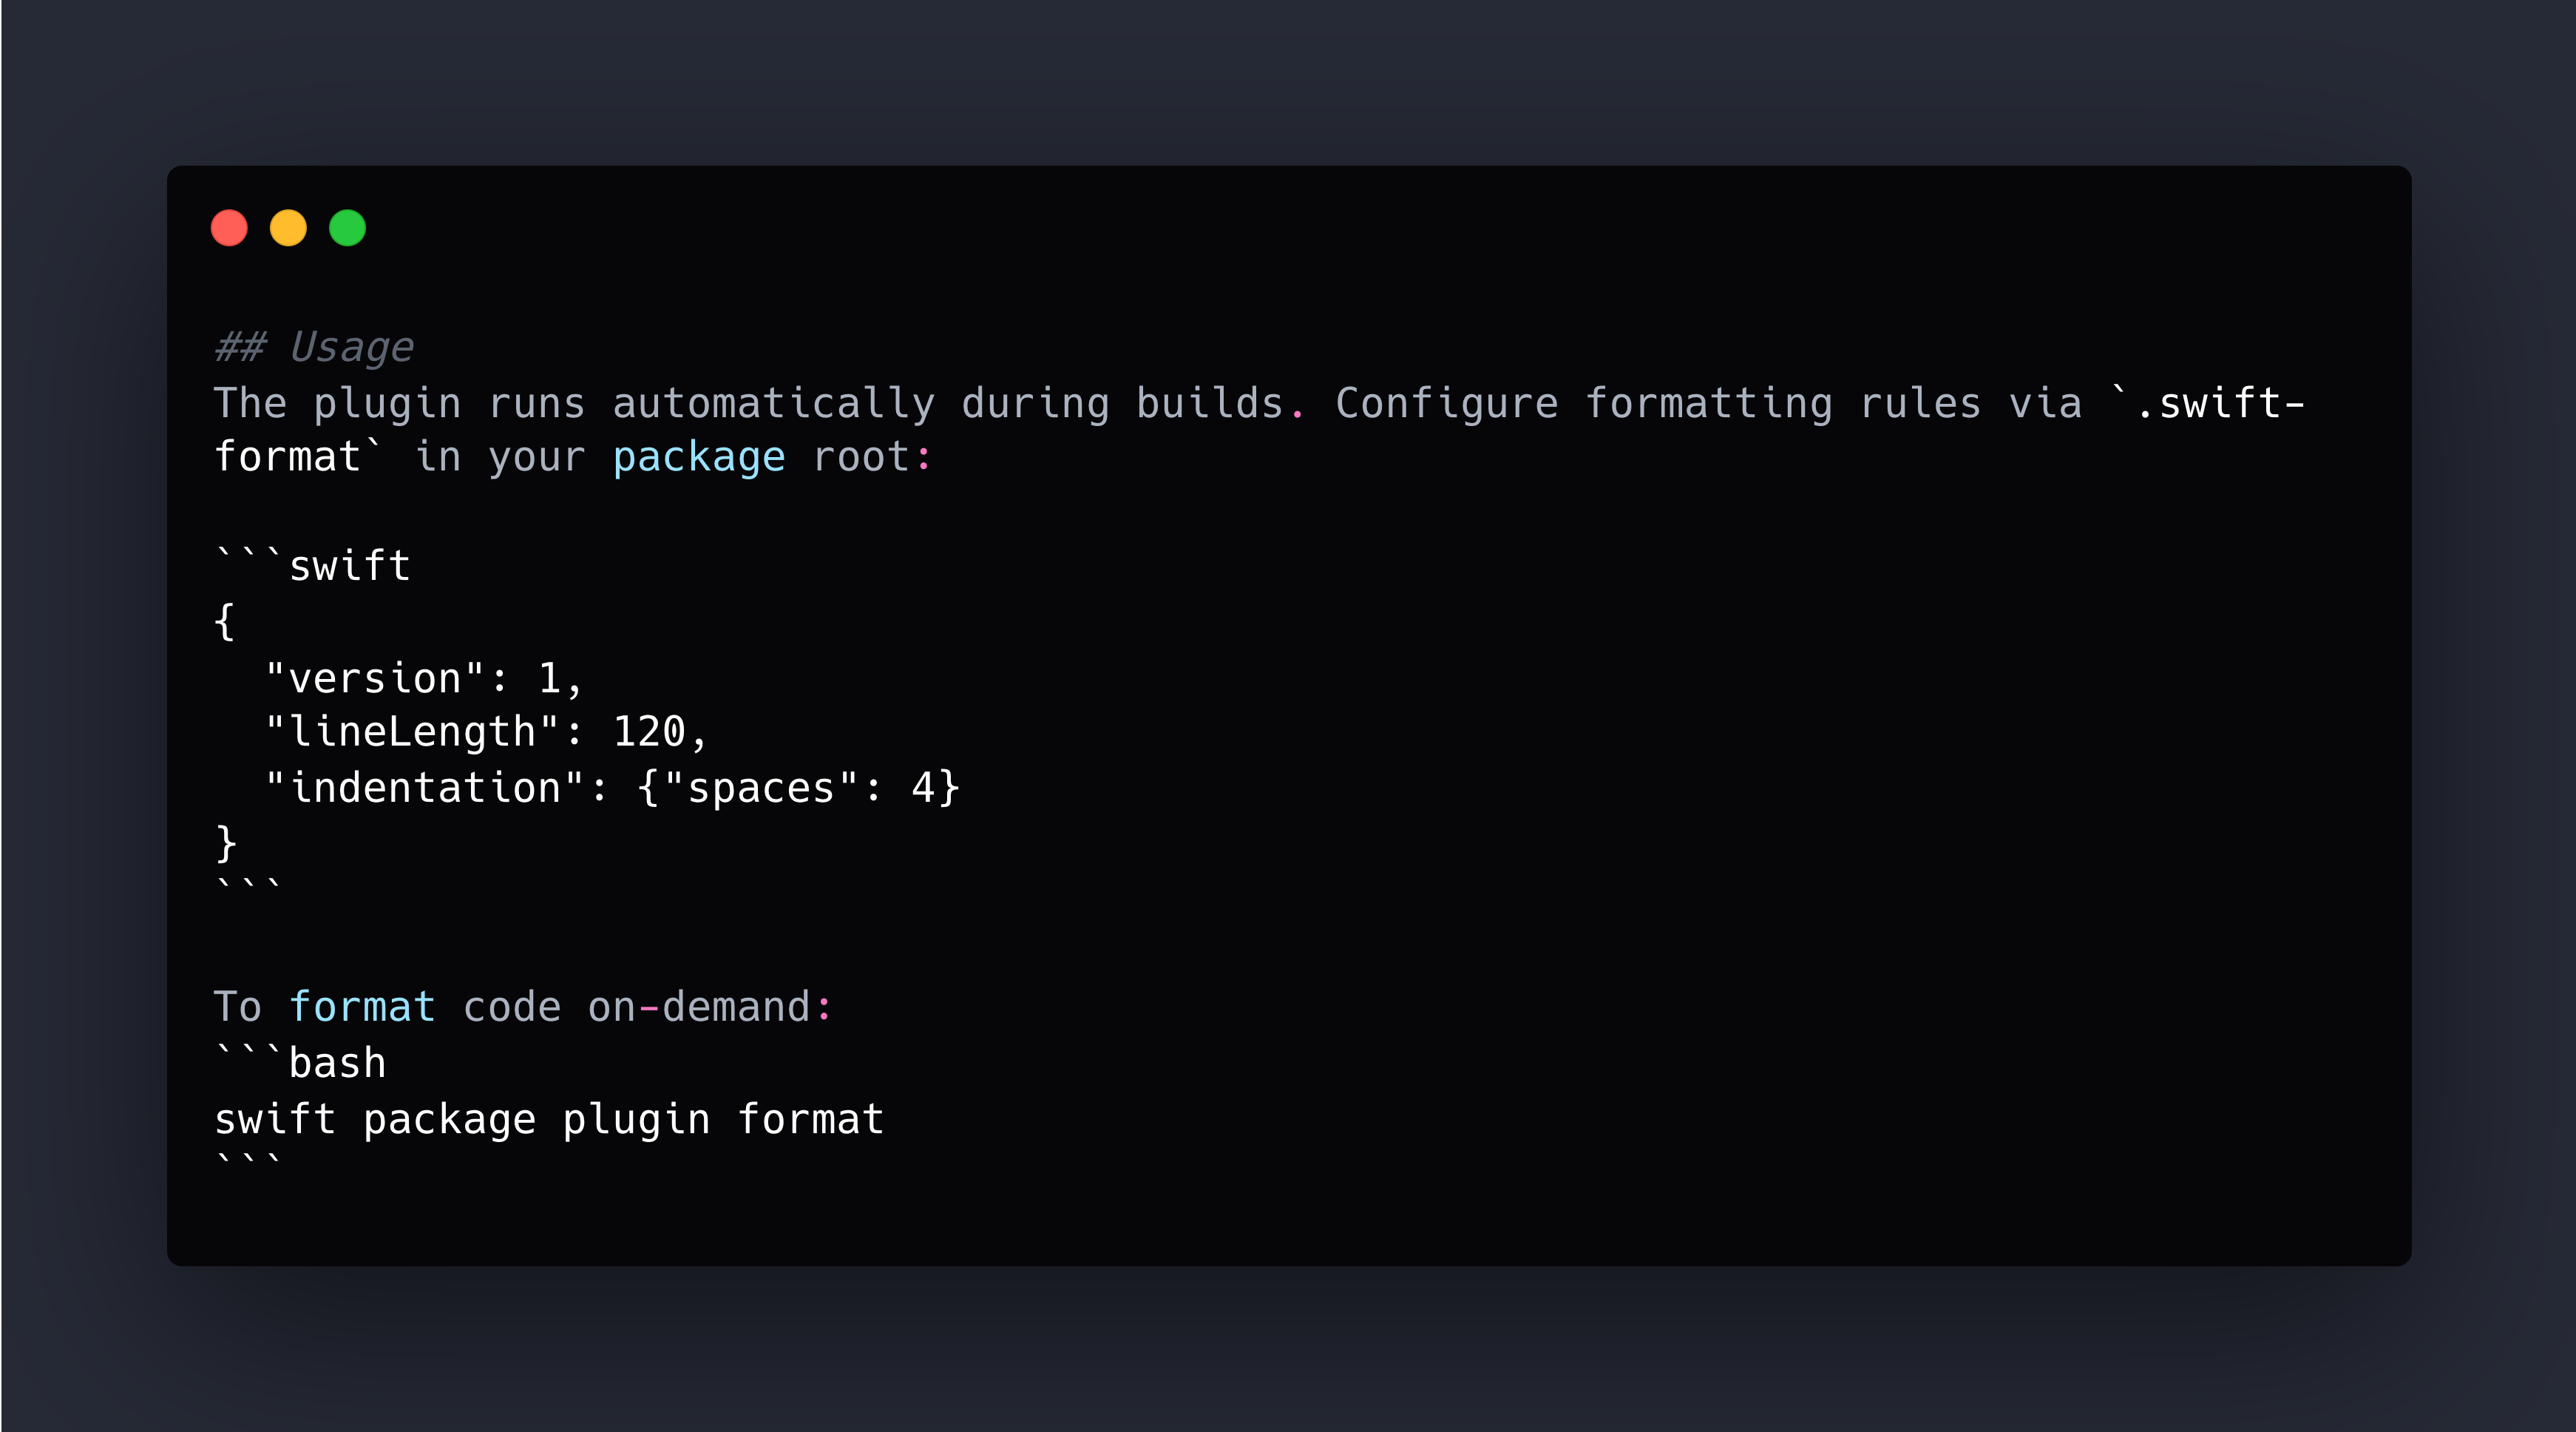Click the "spaces" key in JSON
The width and height of the screenshot is (2576, 1432).
coord(760,788)
